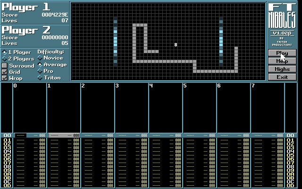
Task: Click channel 3 scope box
Action: click(x=132, y=109)
